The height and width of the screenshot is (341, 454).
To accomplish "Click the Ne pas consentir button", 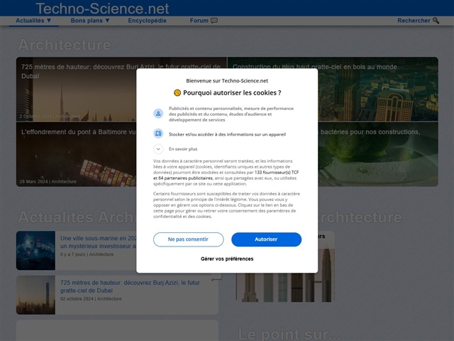I will [188, 239].
